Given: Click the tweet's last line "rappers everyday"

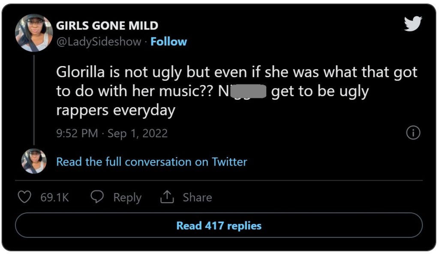Looking at the screenshot, I should (x=116, y=110).
